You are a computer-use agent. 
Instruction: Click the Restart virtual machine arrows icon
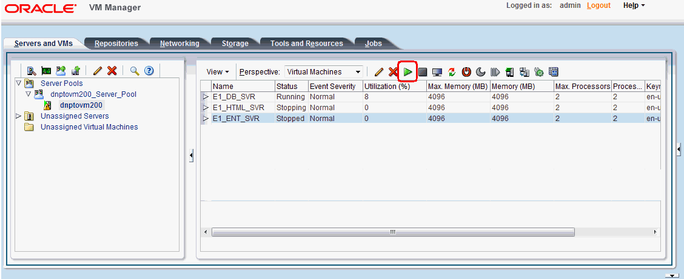point(452,72)
